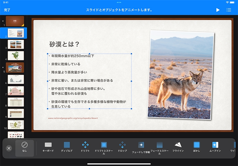The width and height of the screenshot is (238, 166).
Task: Open the build order list icon
Action: coord(229,10)
